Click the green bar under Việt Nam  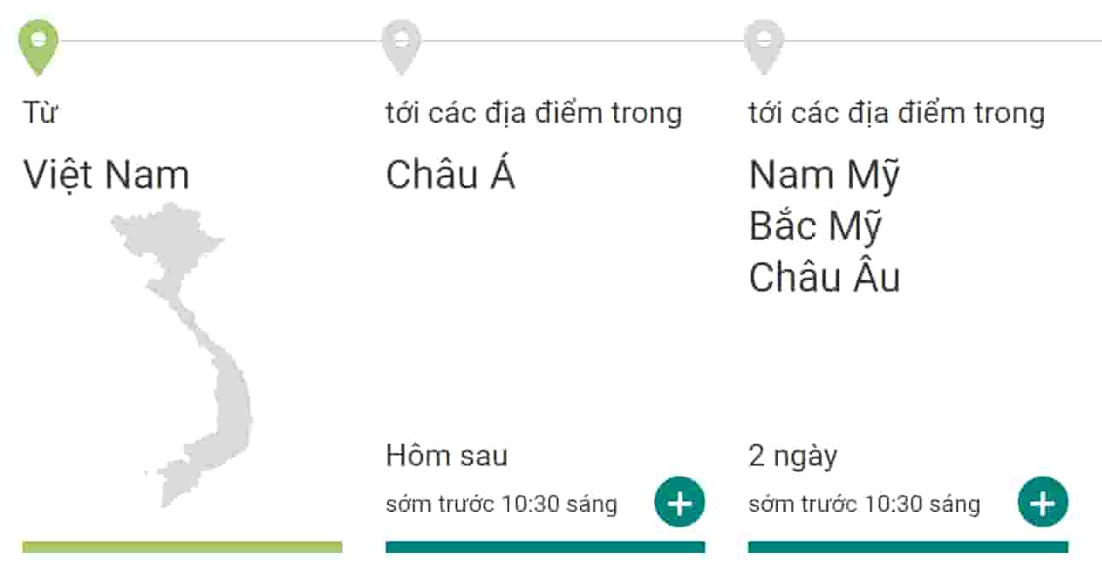point(183,547)
